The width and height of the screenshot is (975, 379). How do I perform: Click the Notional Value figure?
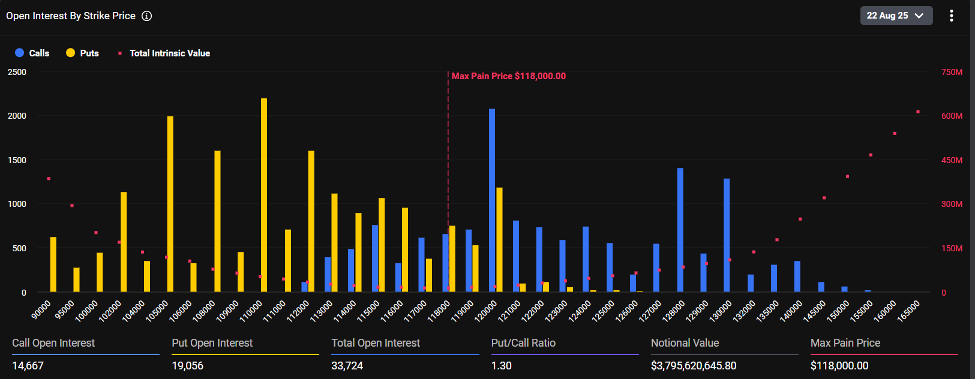[x=693, y=365]
